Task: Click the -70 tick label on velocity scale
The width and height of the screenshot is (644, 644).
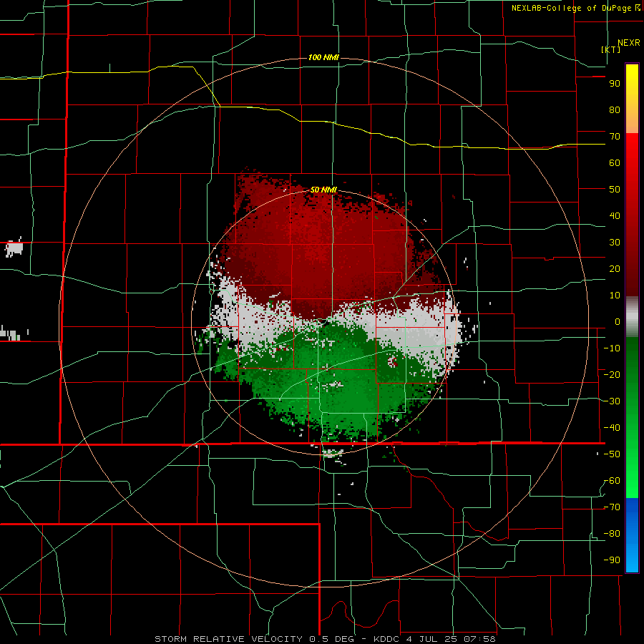Action: (612, 507)
